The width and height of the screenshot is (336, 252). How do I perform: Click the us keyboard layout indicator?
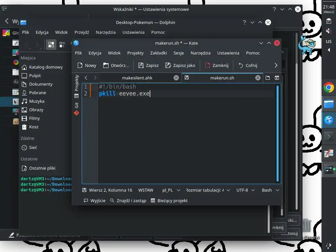(x=329, y=41)
